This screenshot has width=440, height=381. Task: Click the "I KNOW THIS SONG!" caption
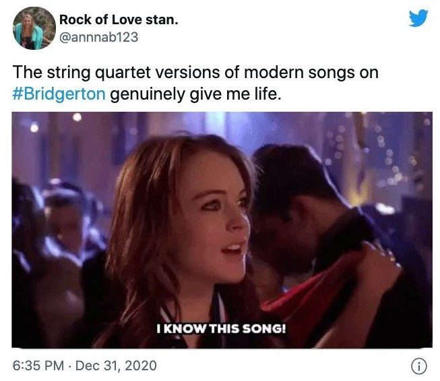[222, 328]
